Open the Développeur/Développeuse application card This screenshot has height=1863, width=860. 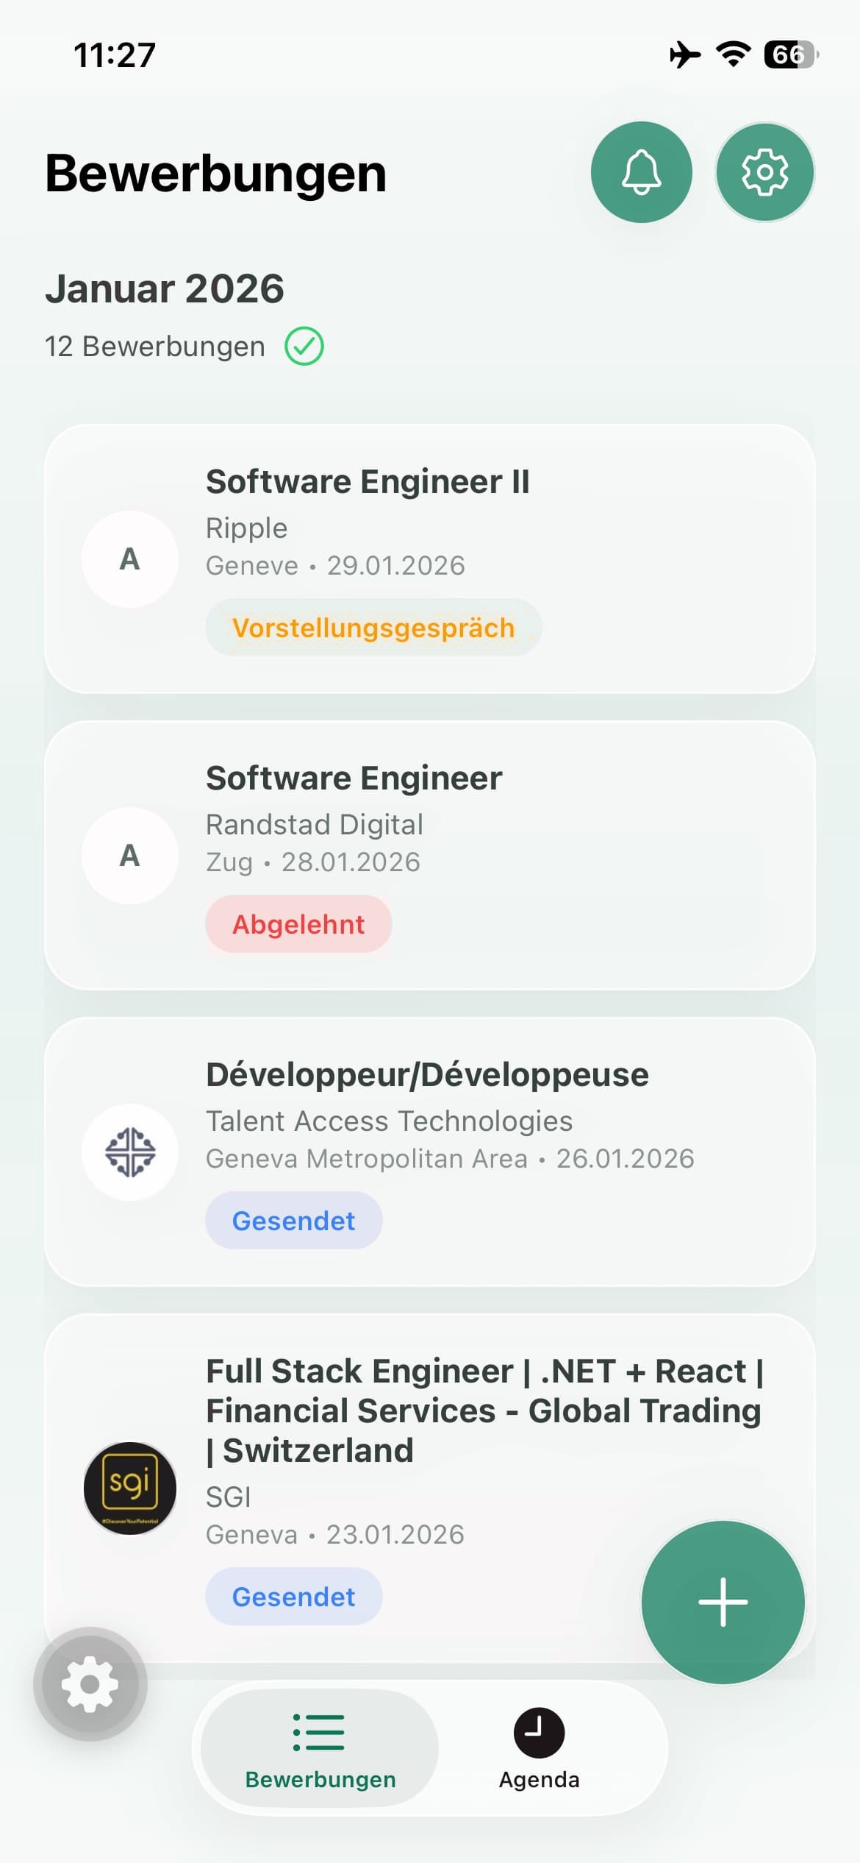click(x=430, y=1152)
